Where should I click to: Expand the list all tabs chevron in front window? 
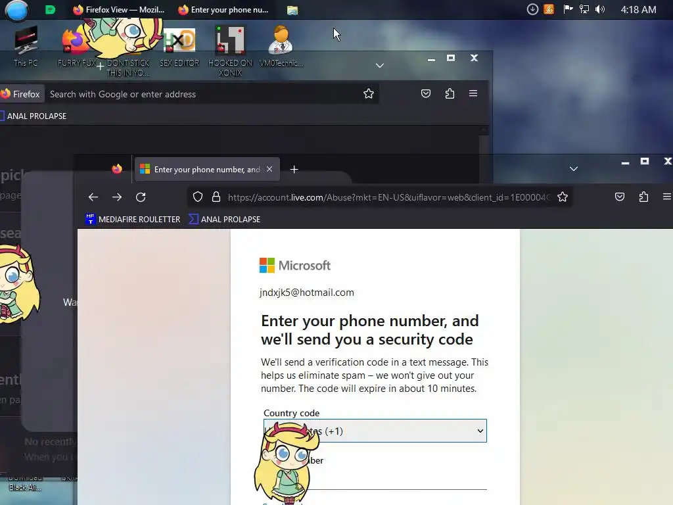573,169
